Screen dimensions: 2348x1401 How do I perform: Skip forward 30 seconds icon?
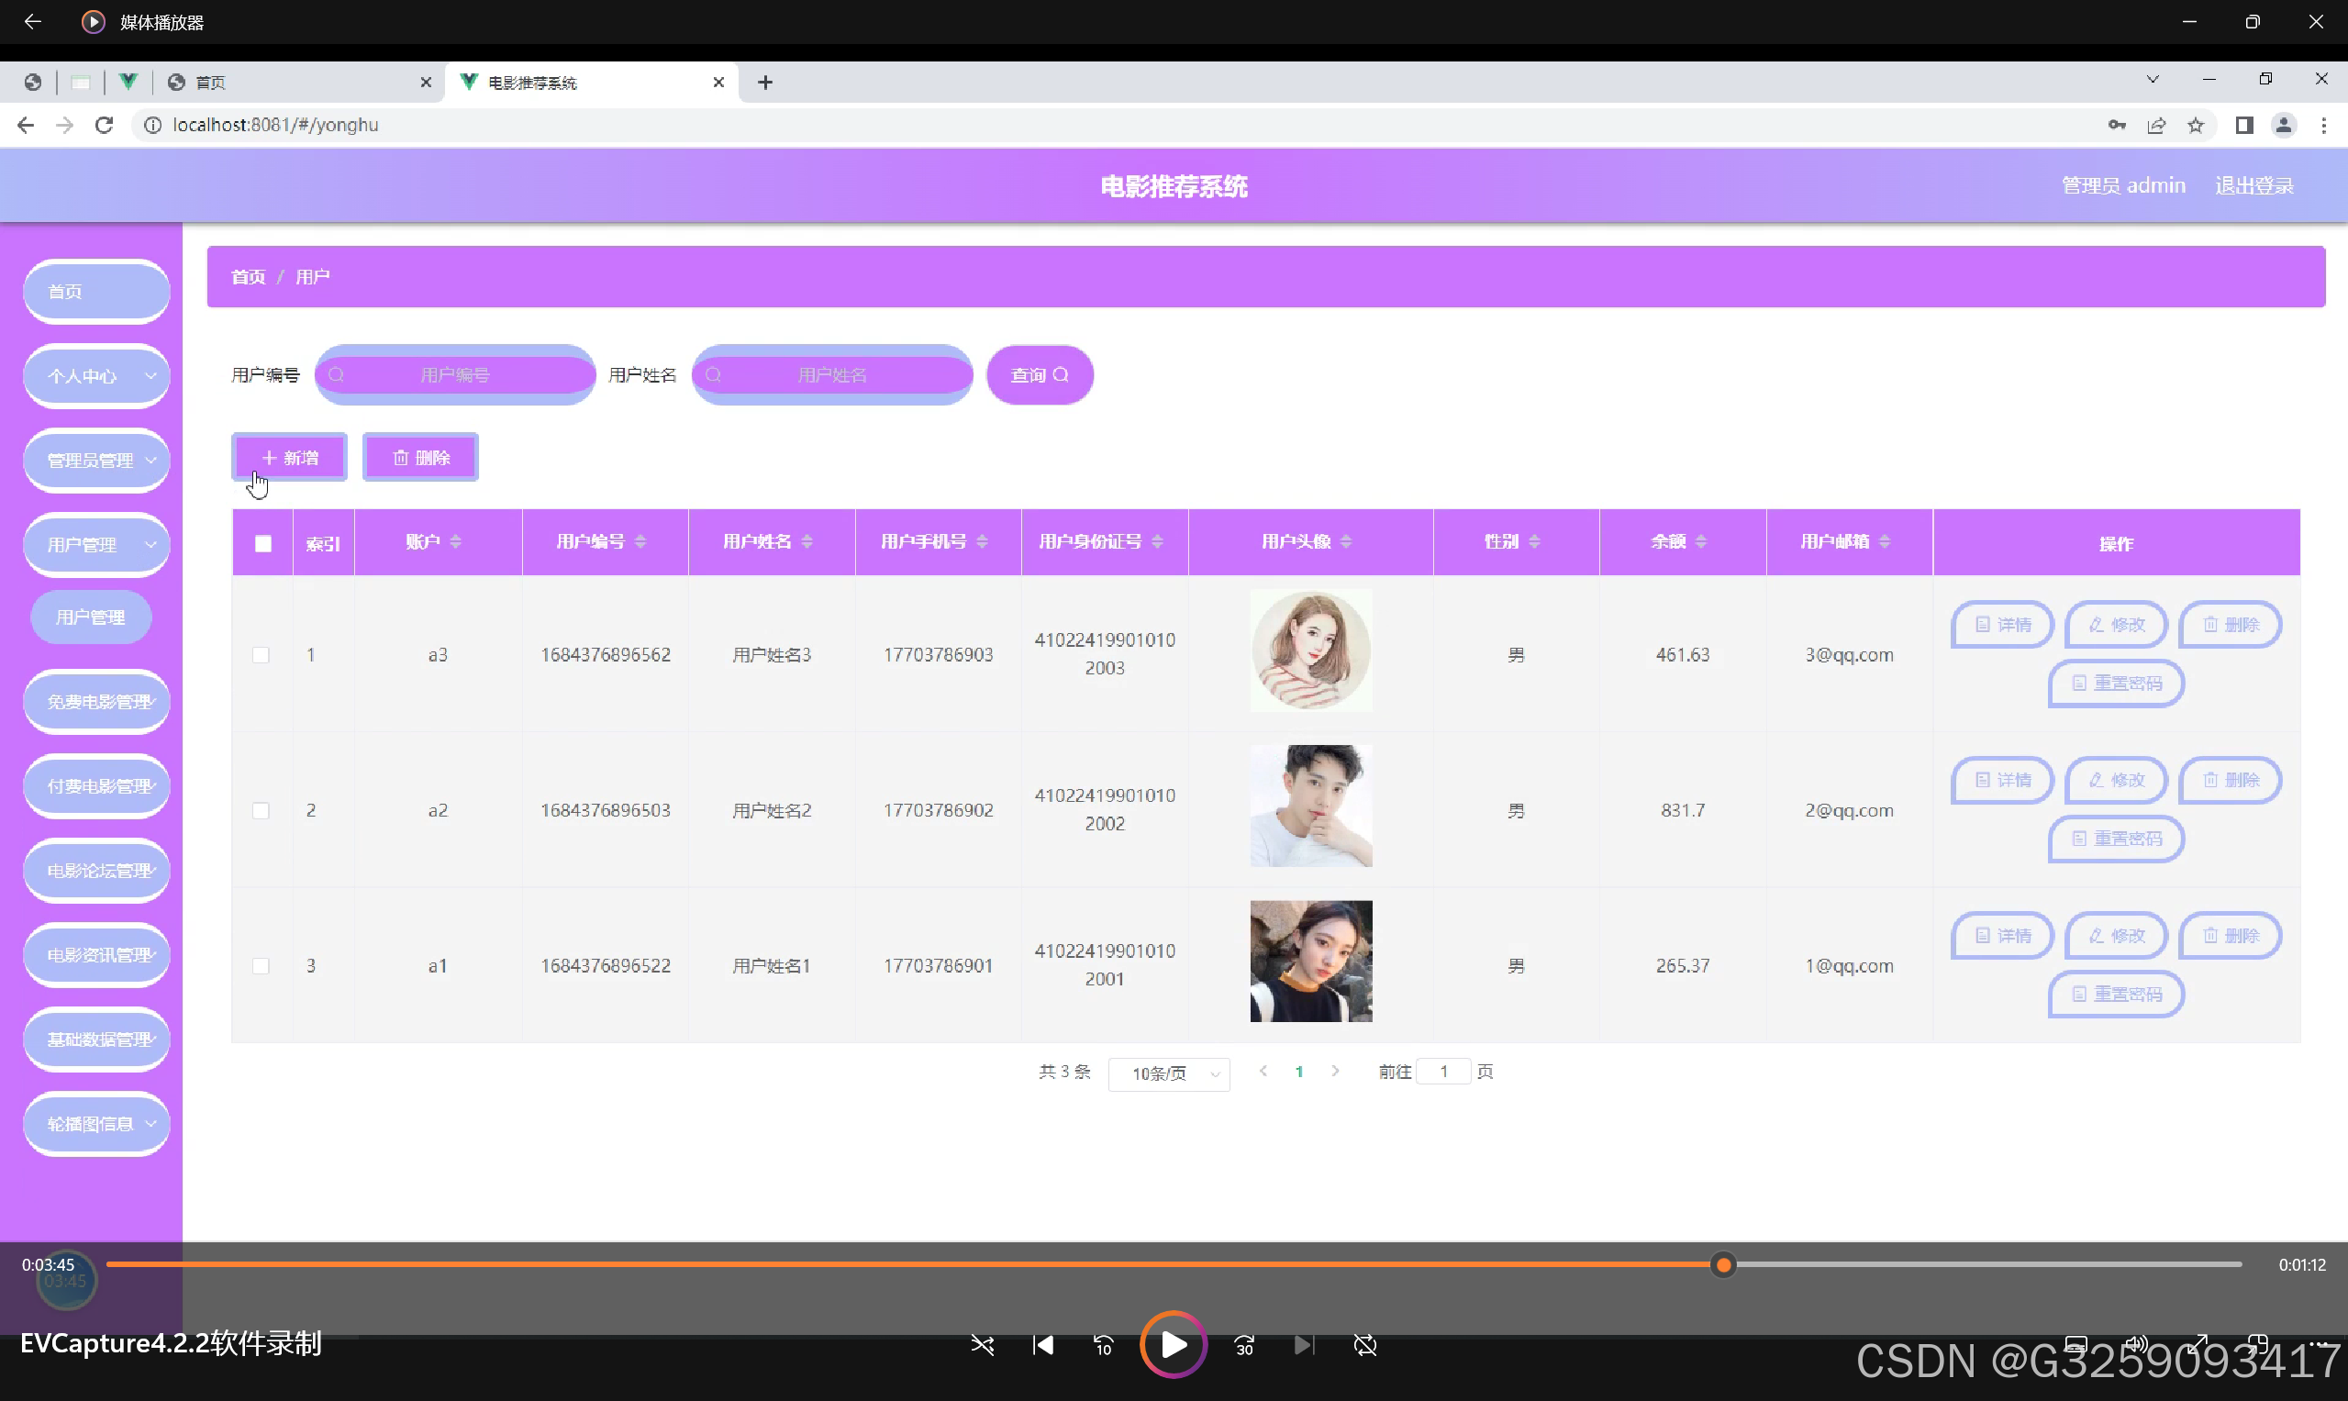click(1244, 1345)
